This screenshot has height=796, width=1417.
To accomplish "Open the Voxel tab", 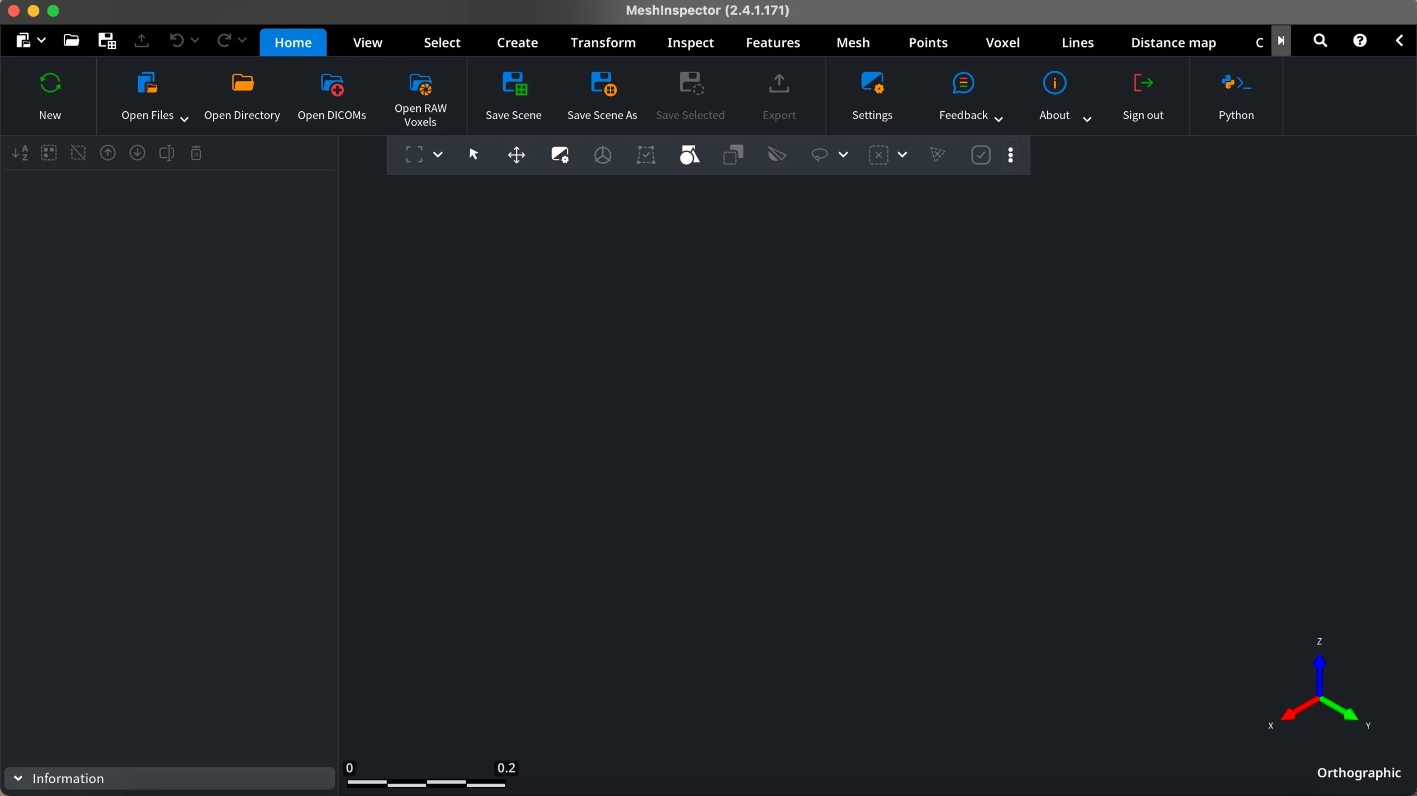I will point(1002,43).
